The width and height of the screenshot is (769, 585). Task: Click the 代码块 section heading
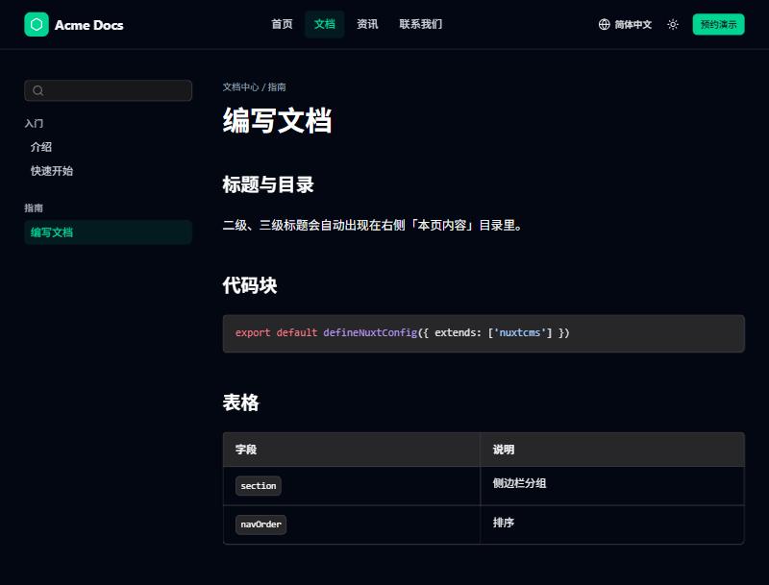[250, 285]
